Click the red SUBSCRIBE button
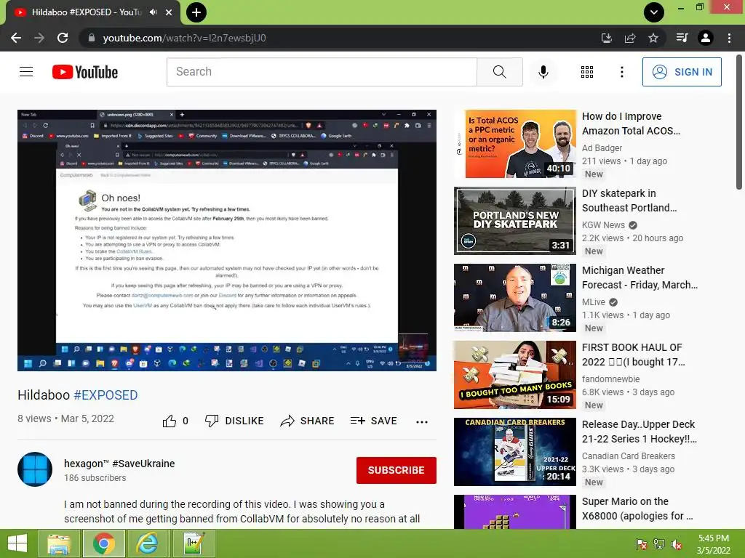This screenshot has height=558, width=745. [397, 470]
